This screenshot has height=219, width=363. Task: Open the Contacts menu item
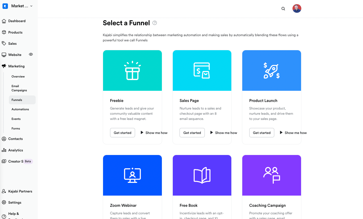click(x=16, y=139)
